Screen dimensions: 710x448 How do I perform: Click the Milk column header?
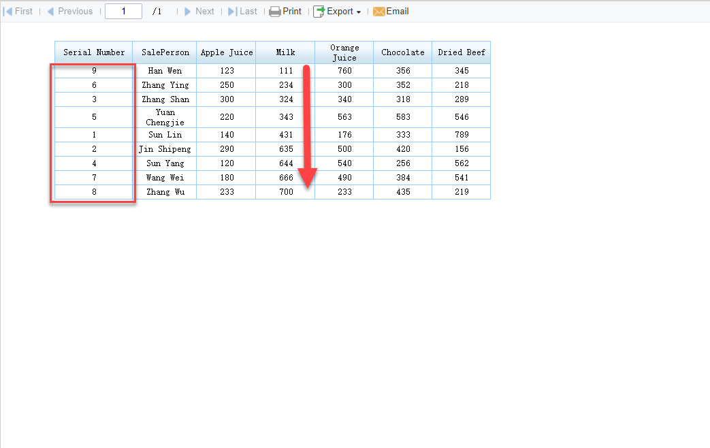point(285,52)
